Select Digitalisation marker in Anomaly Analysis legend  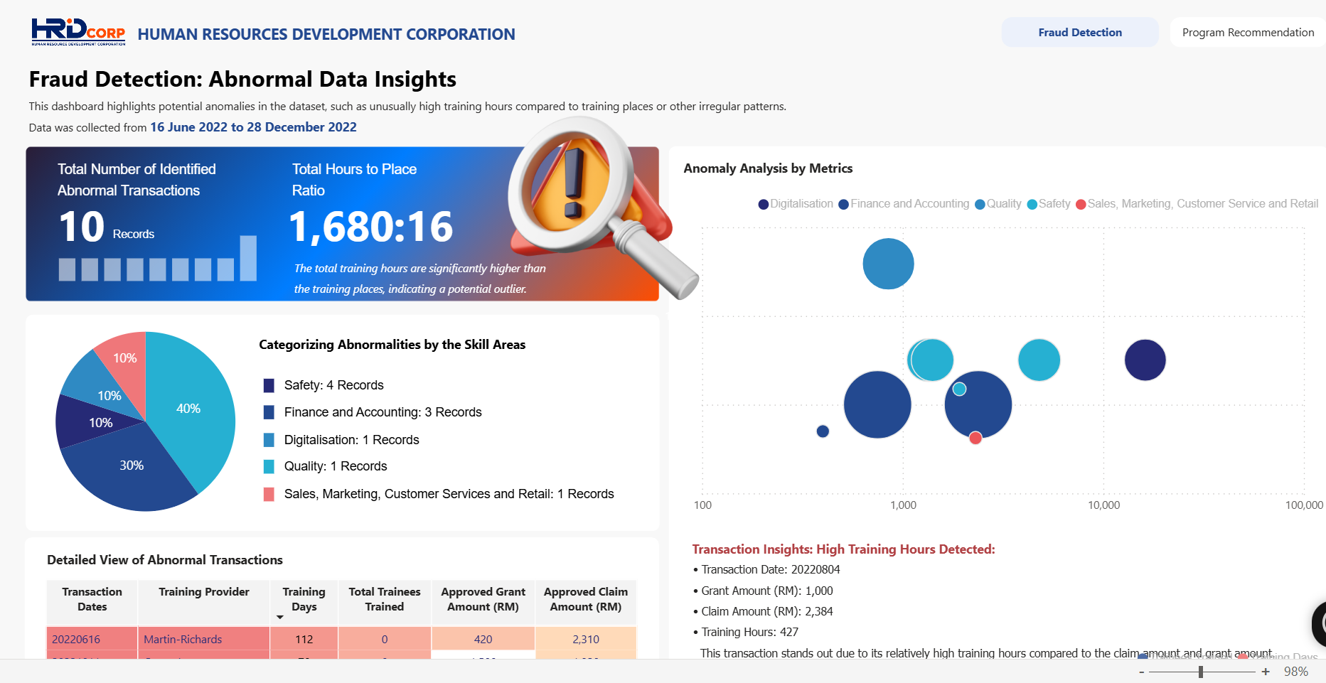tap(764, 205)
